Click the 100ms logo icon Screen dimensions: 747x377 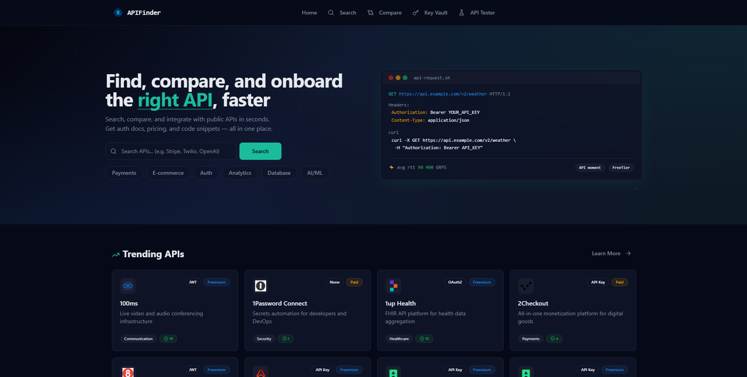(128, 286)
